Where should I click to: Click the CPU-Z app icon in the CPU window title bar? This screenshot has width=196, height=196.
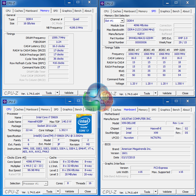click(5, 102)
